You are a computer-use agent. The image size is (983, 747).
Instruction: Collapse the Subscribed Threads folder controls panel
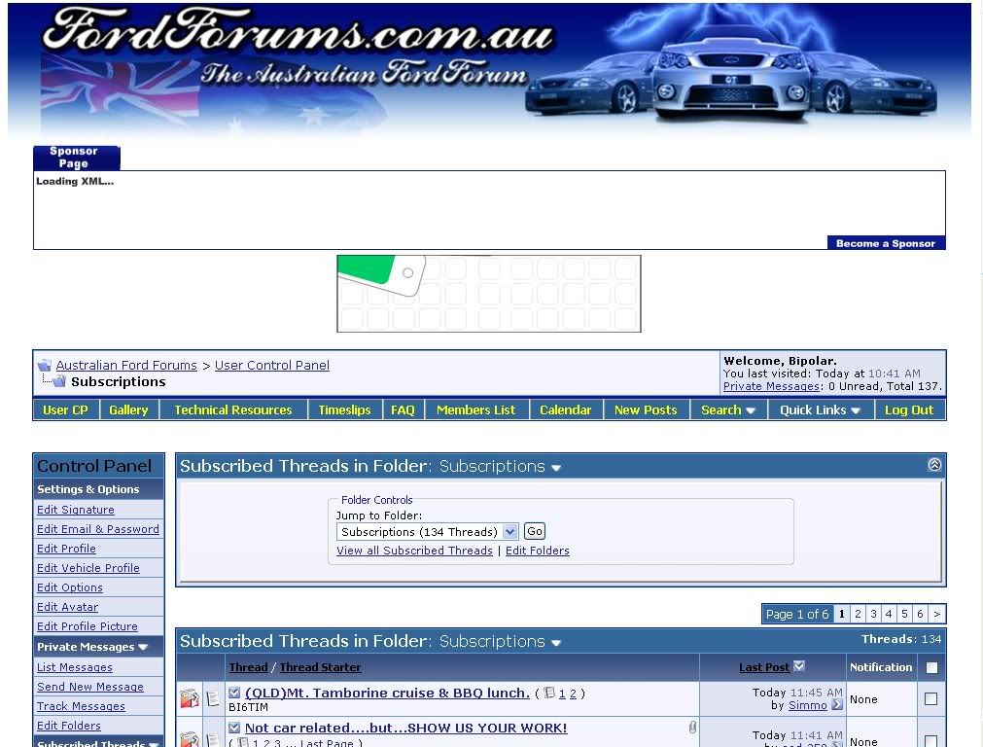click(x=934, y=465)
